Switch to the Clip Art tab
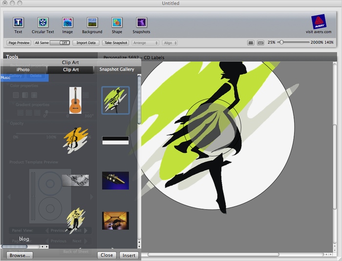This screenshot has height=261, width=342. pyautogui.click(x=71, y=69)
